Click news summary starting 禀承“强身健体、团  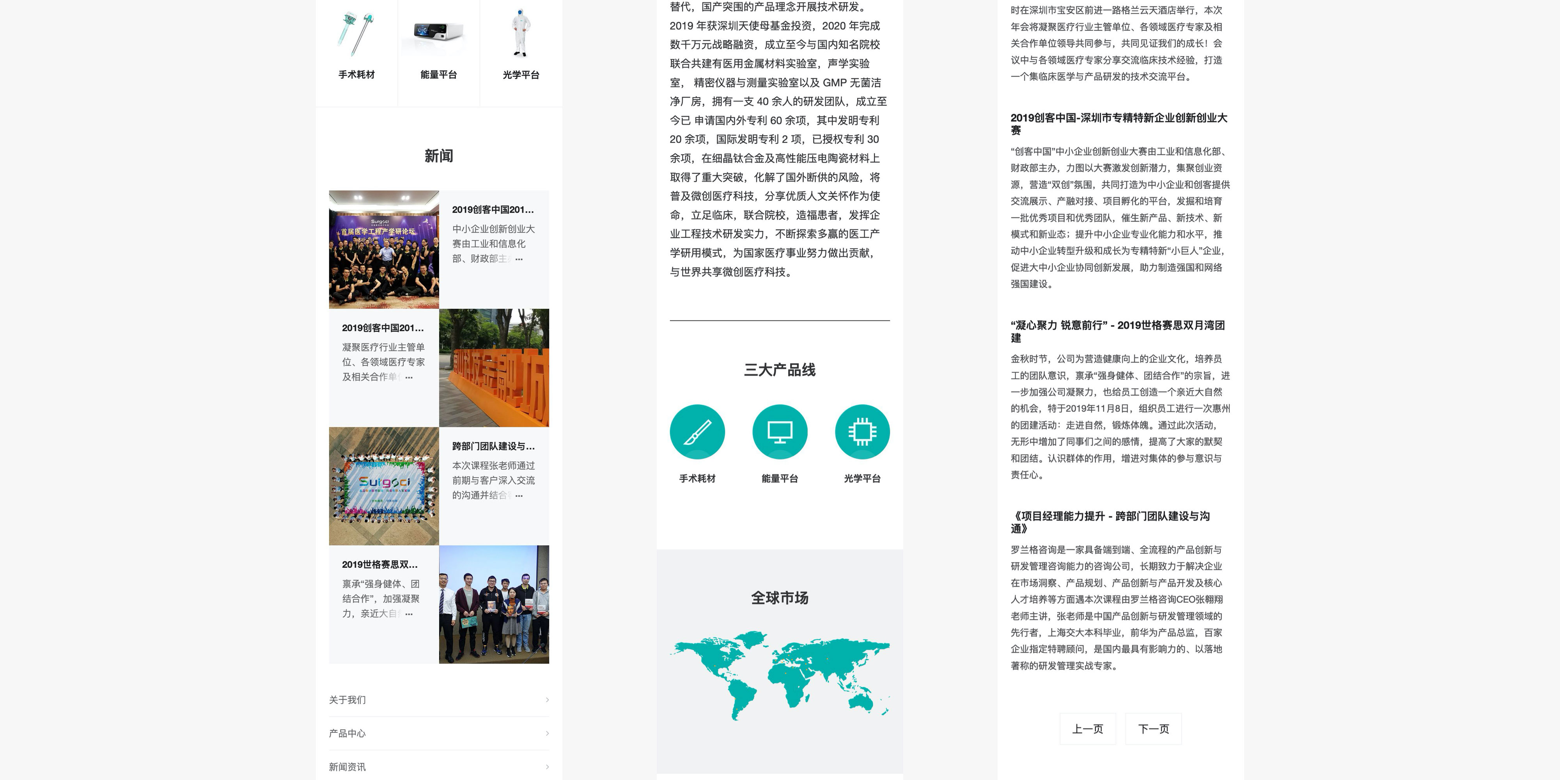click(x=381, y=598)
